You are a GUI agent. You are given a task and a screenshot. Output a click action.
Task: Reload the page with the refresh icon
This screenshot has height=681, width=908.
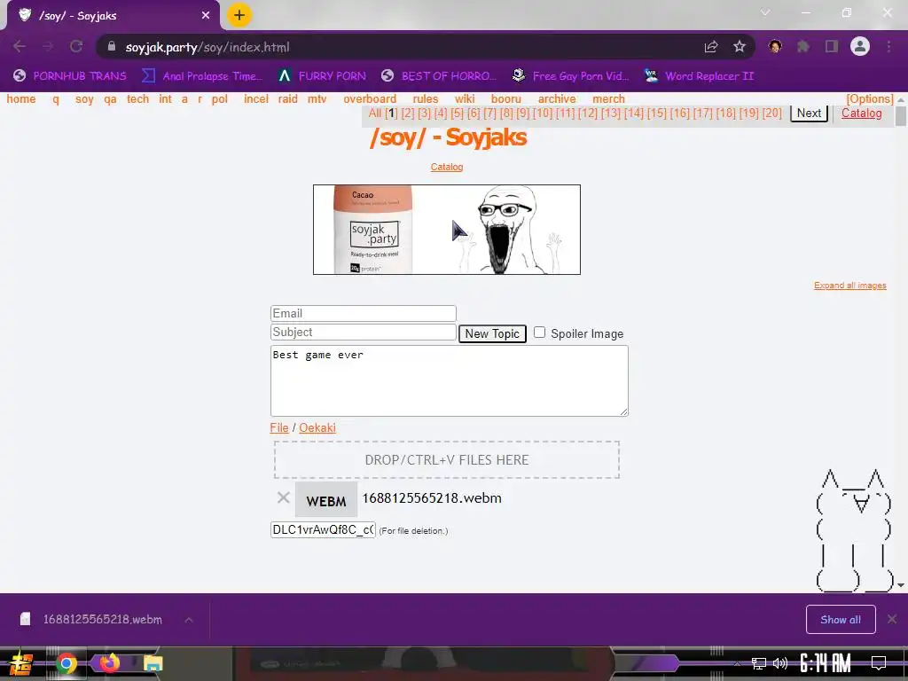pyautogui.click(x=76, y=46)
